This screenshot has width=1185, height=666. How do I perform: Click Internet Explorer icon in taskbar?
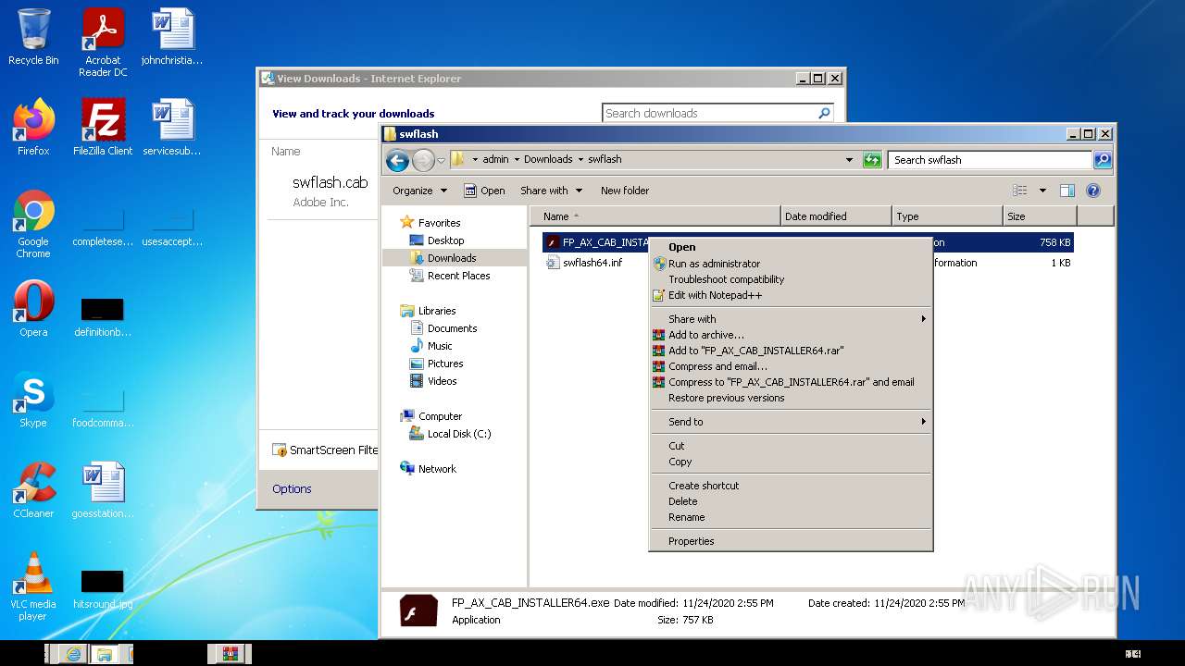coord(73,654)
